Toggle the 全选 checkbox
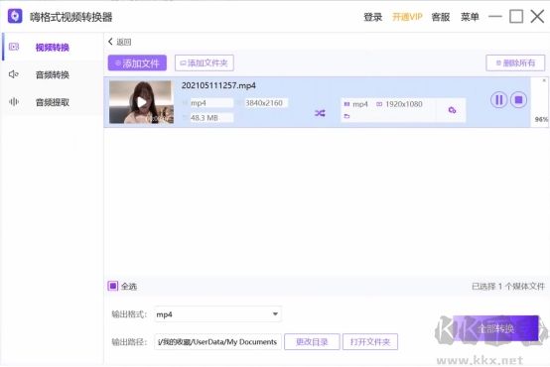This screenshot has width=550, height=367. tap(113, 286)
